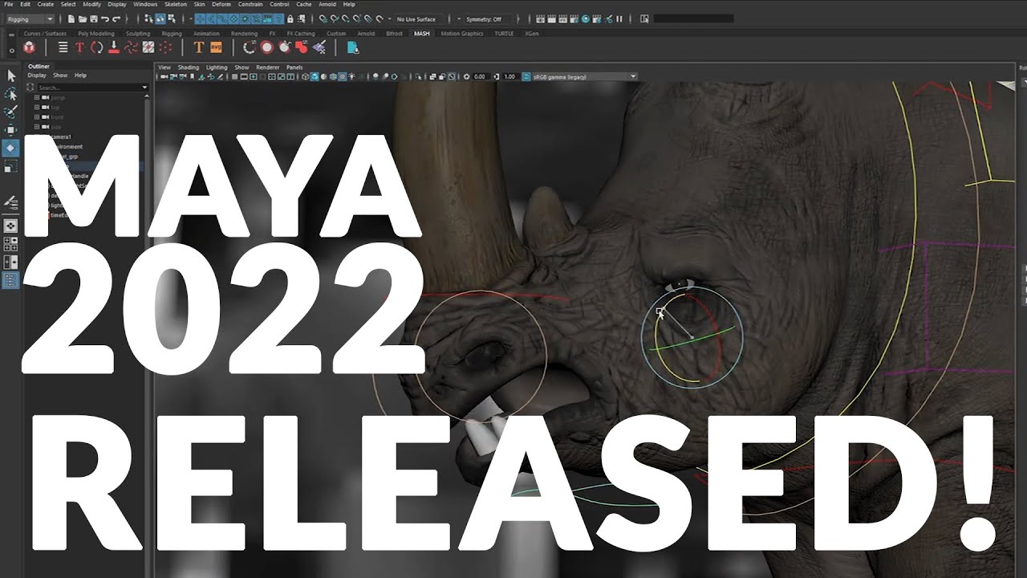1027x578 pixels.
Task: Toggle the four-view layout button
Action: point(11,243)
